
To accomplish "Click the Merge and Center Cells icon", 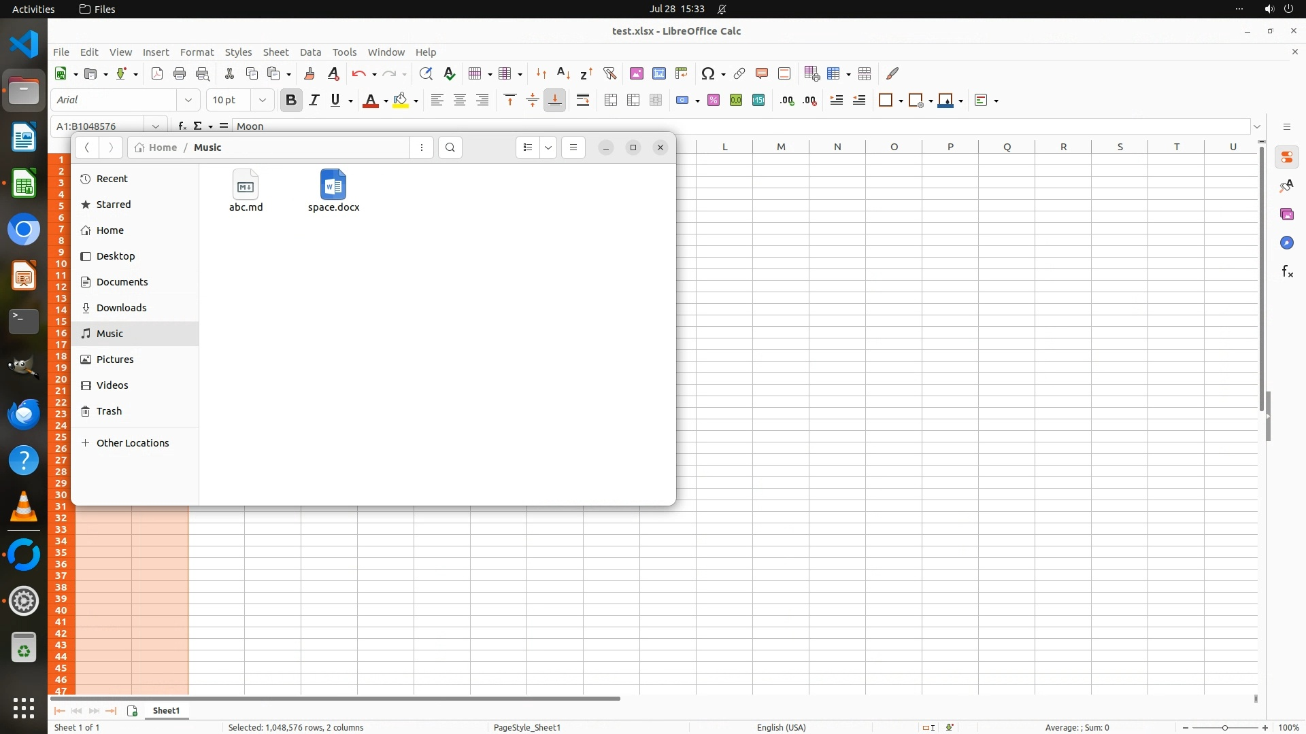I will 611,100.
